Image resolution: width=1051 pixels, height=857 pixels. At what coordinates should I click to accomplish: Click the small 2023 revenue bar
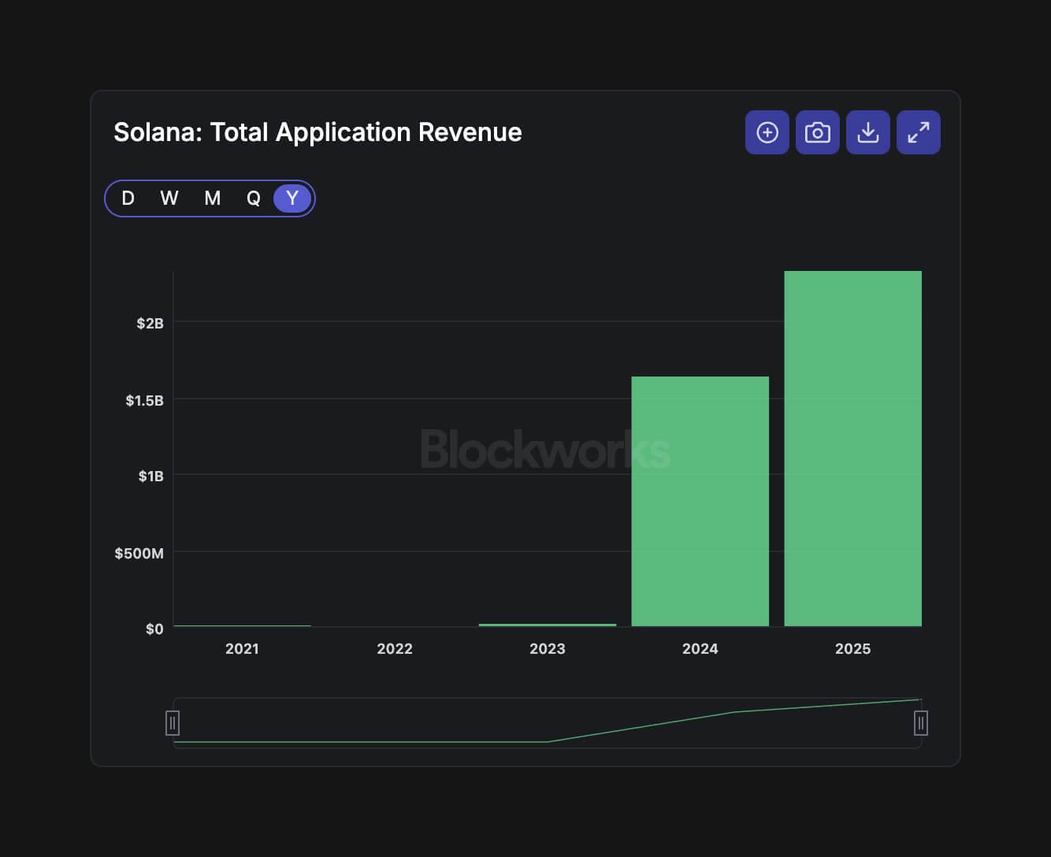pos(547,625)
